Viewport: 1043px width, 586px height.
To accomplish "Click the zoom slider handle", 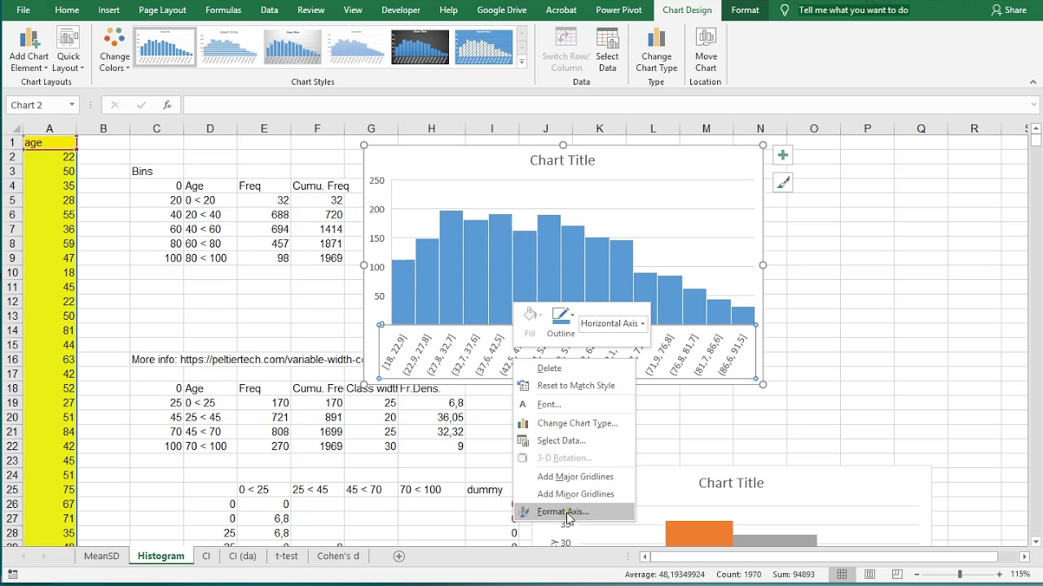I will coord(960,574).
